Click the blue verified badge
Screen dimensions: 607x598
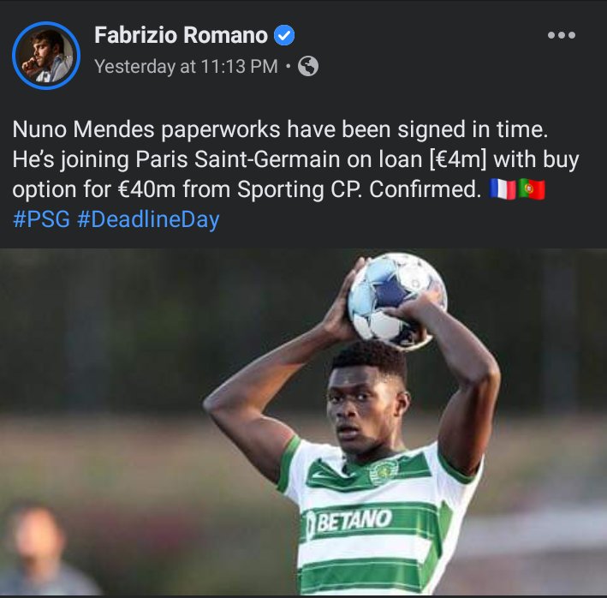(x=284, y=35)
